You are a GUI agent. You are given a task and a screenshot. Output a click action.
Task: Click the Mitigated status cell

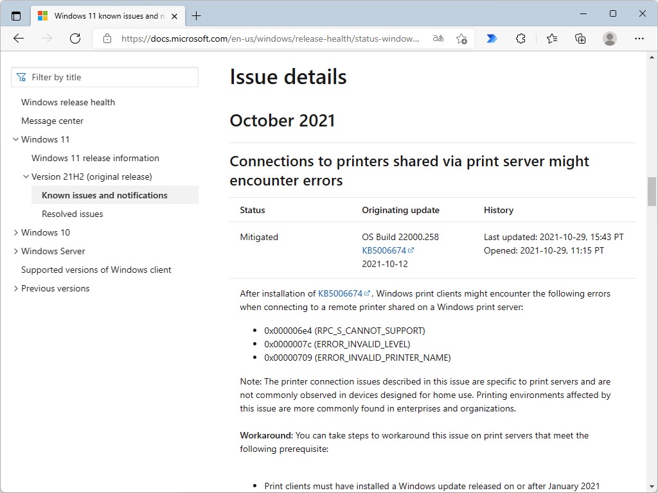click(259, 237)
